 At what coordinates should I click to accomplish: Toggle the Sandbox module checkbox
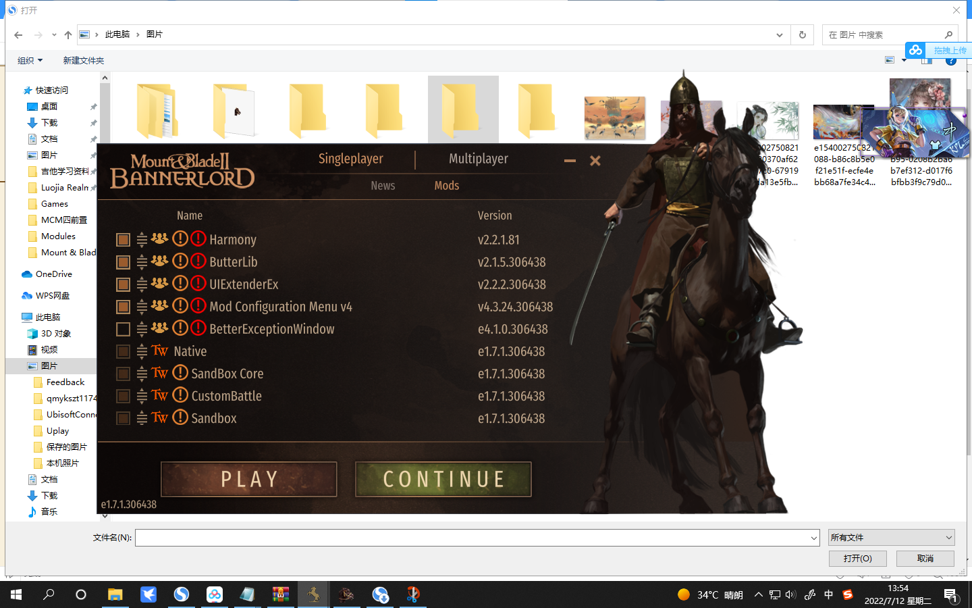tap(123, 418)
